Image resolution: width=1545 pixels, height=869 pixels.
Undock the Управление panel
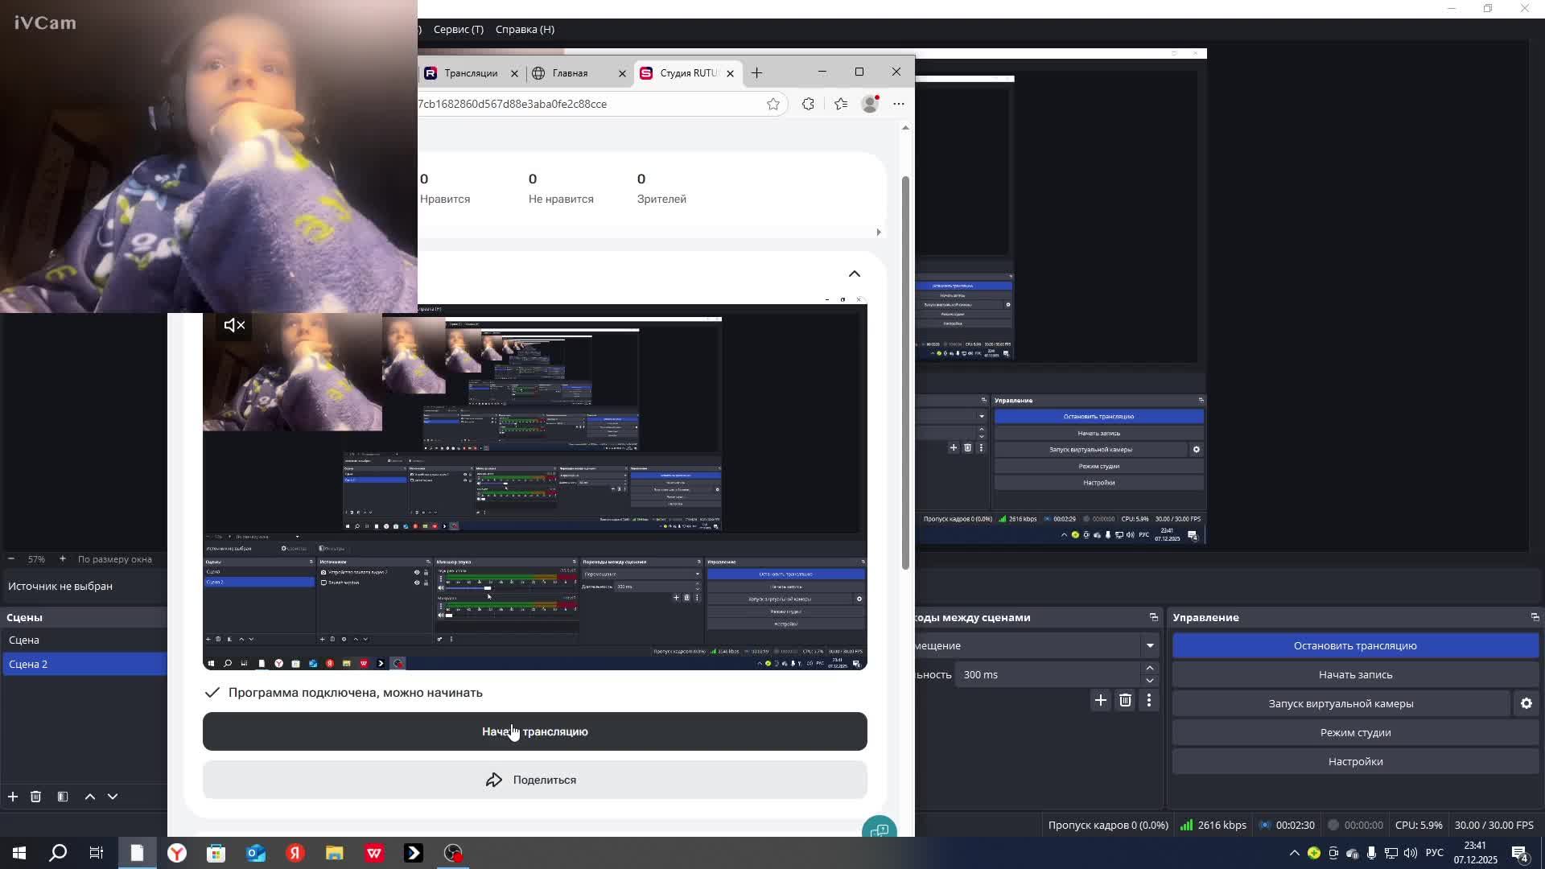pos(1534,617)
